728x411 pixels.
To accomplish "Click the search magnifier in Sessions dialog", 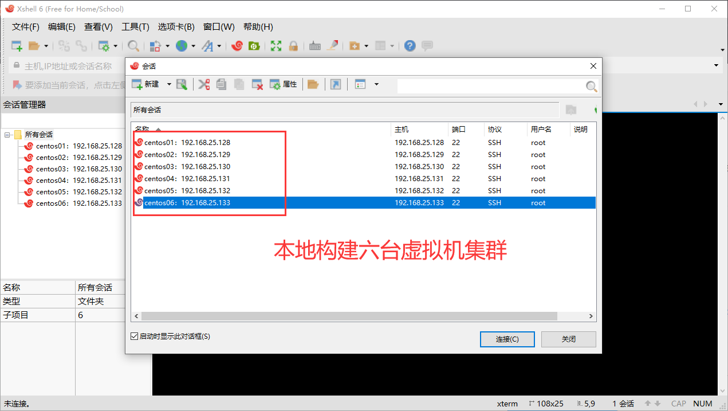I will pos(592,86).
